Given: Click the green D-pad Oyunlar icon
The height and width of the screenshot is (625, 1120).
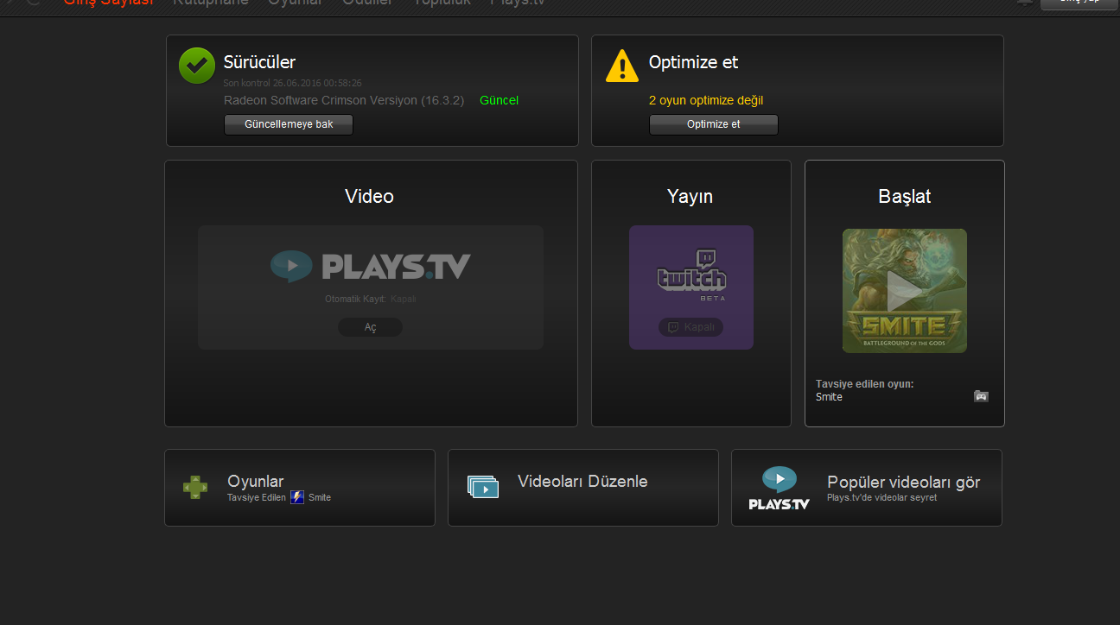Looking at the screenshot, I should [x=195, y=487].
